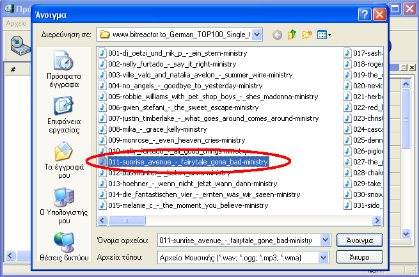Select file 007-justin_timberlake_-_what_goes_around
Viewport: 419px width, 277px height.
click(x=209, y=118)
